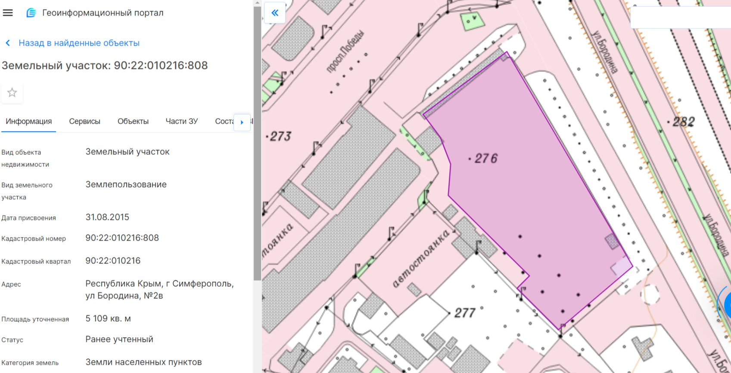Image resolution: width=731 pixels, height=373 pixels.
Task: Open the Объекты tab
Action: (133, 122)
